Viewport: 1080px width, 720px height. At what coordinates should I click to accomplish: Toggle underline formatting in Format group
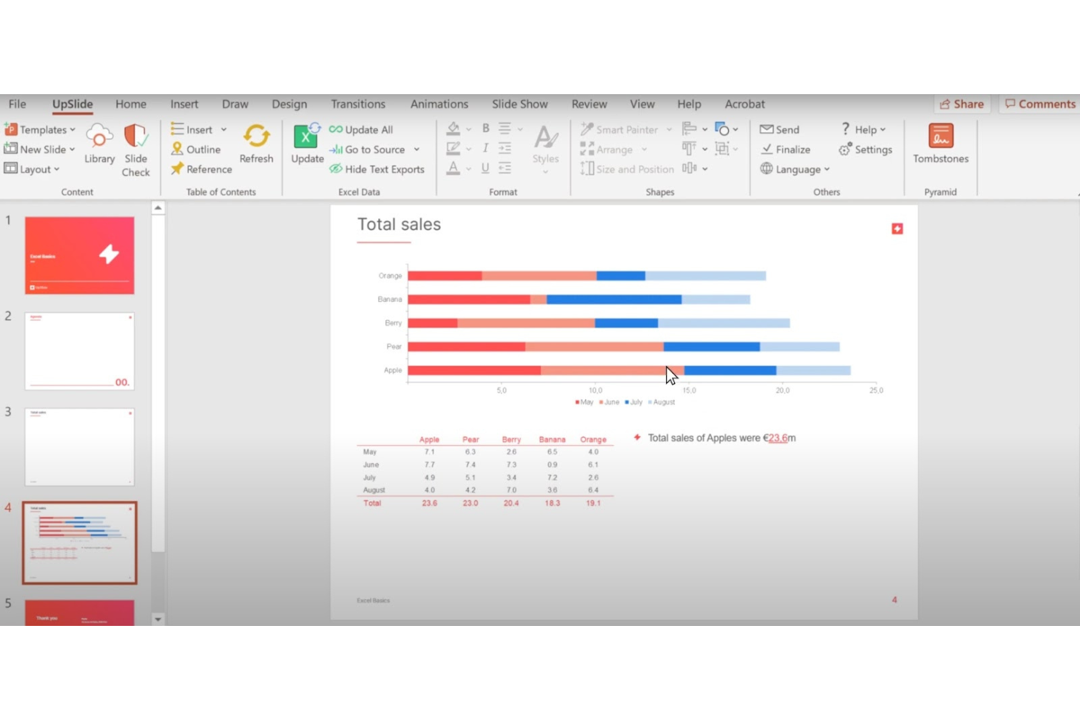coord(485,167)
